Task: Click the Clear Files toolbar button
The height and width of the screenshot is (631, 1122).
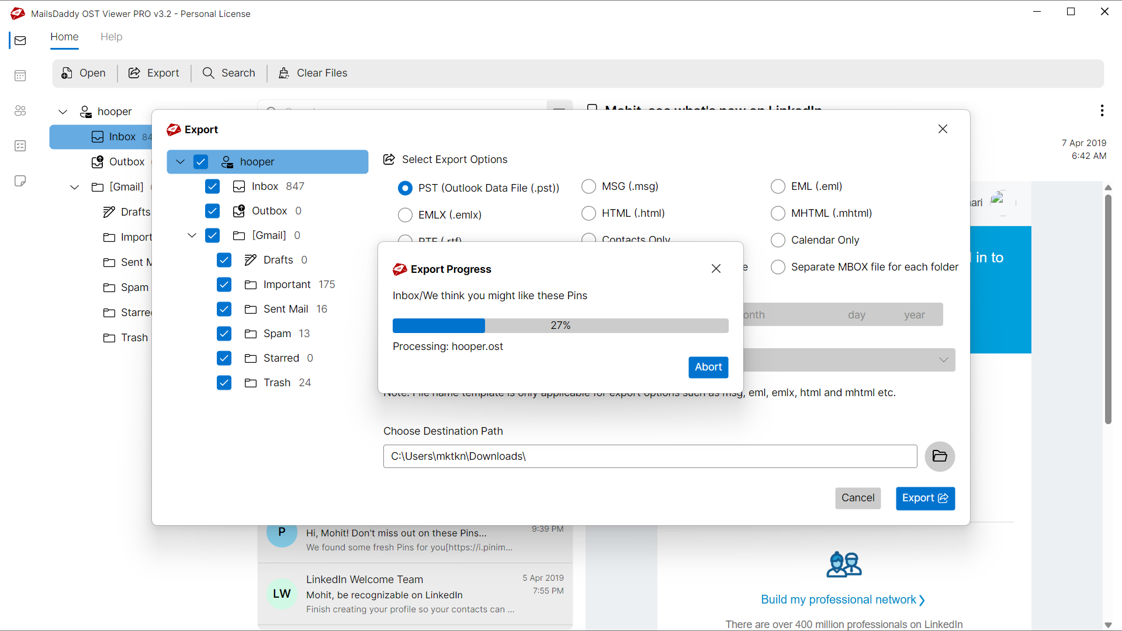Action: [313, 73]
